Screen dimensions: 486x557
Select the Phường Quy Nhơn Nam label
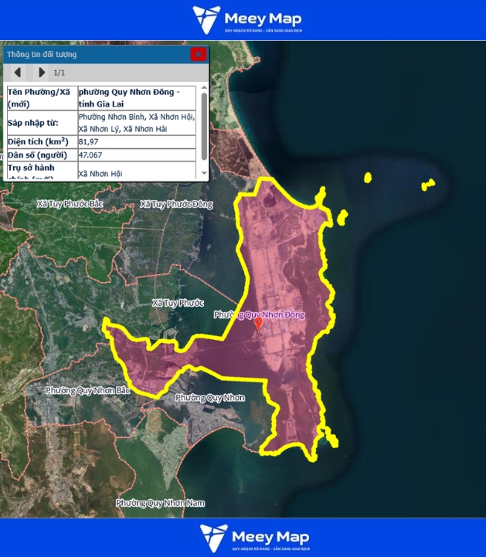pyautogui.click(x=161, y=503)
